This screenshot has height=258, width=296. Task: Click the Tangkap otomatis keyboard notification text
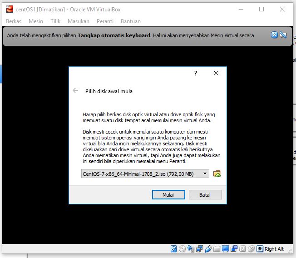click(114, 35)
